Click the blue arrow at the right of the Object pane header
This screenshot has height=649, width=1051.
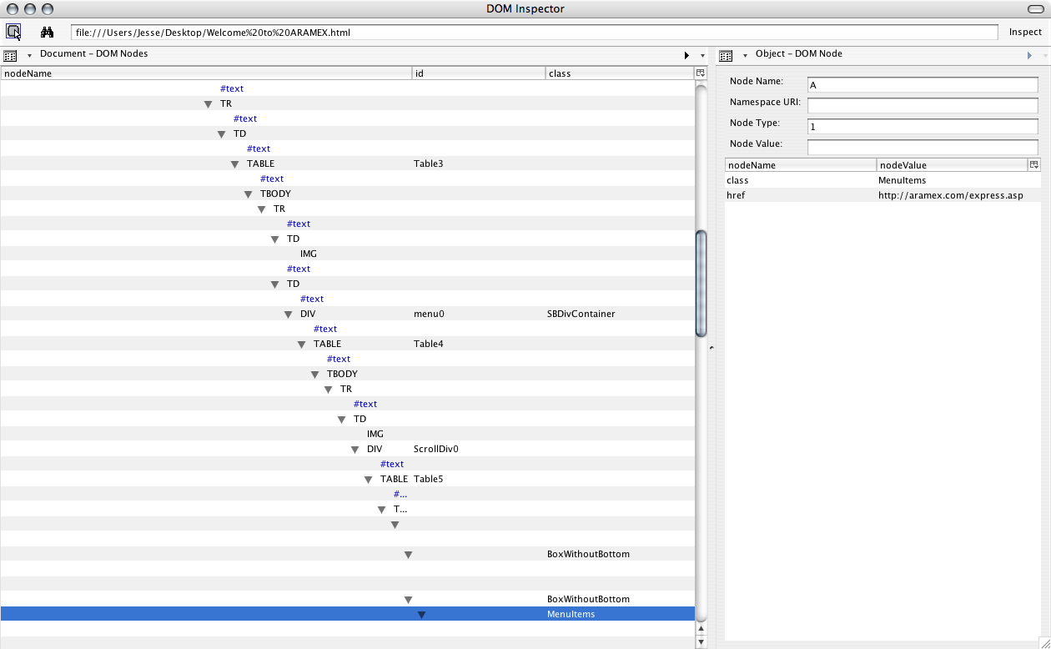1029,55
